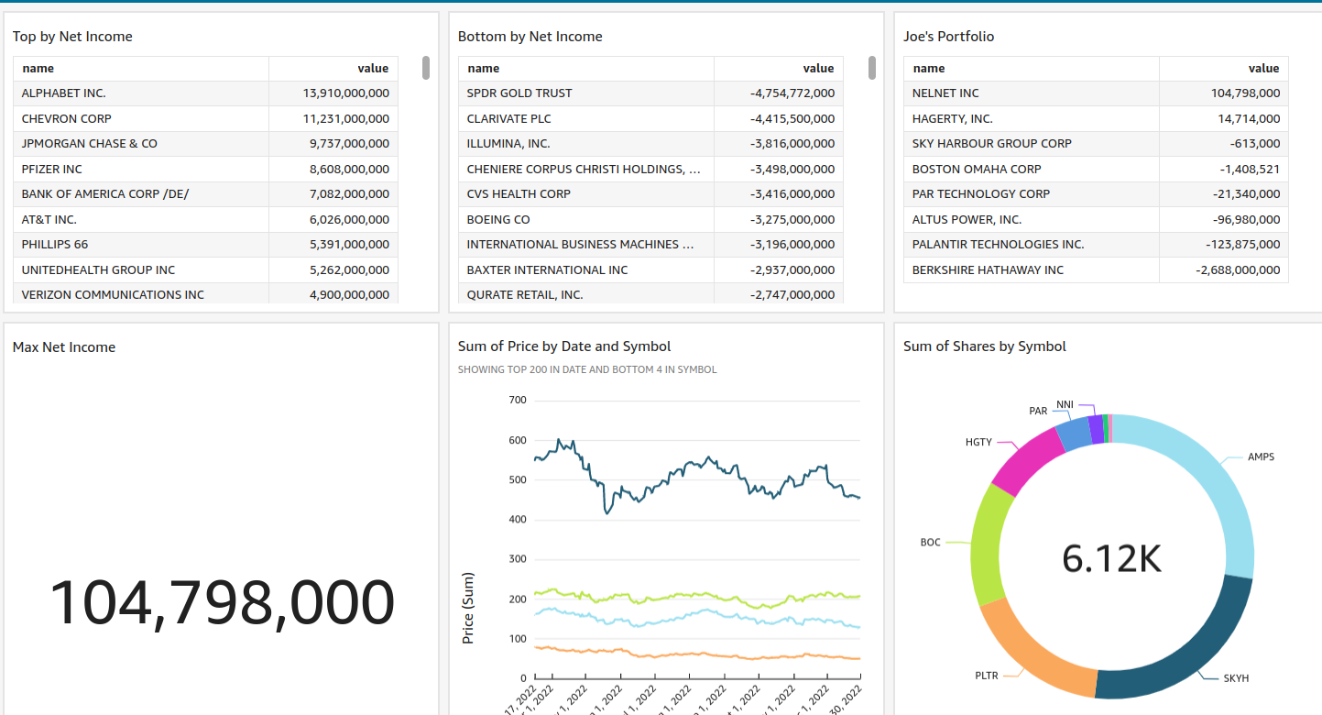This screenshot has width=1322, height=715.
Task: Click the QURATE RETAIL, INC. cell
Action: tap(586, 295)
